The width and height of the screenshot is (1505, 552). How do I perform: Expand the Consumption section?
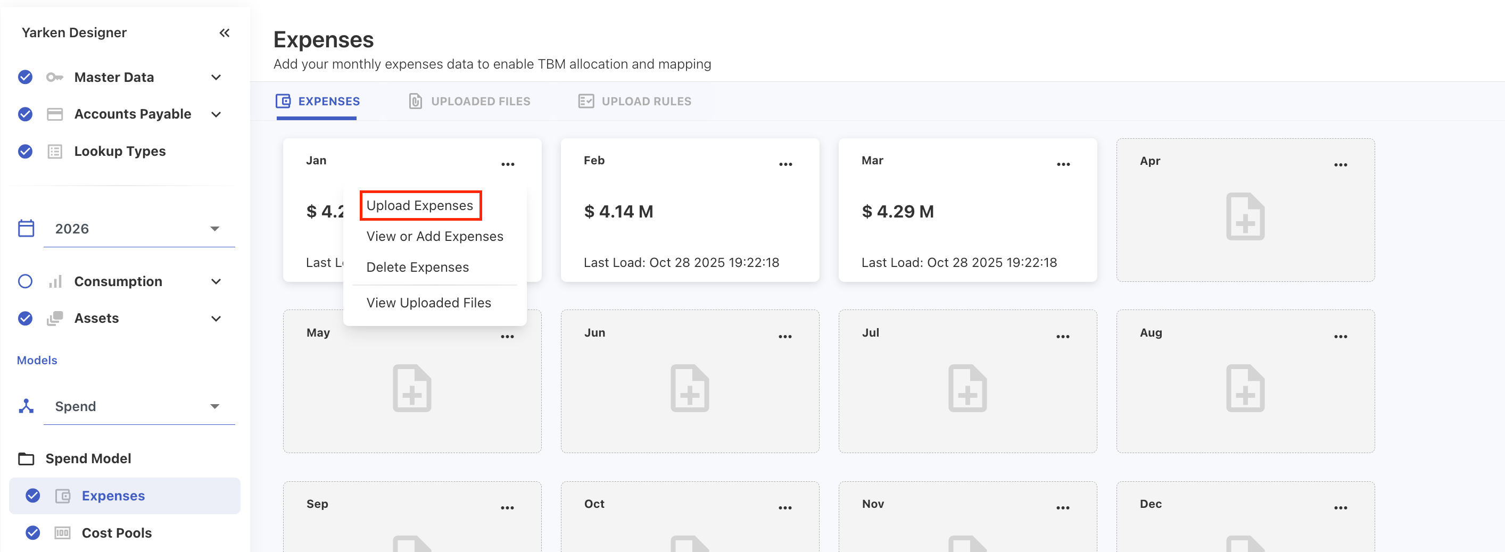(x=216, y=281)
